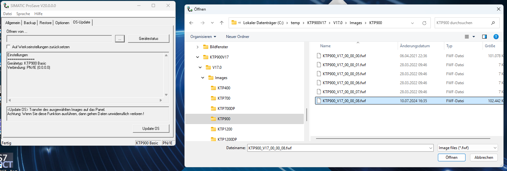Collapse the V17.0 tree node
Image resolution: width=507 pixels, height=171 pixels.
(x=200, y=67)
